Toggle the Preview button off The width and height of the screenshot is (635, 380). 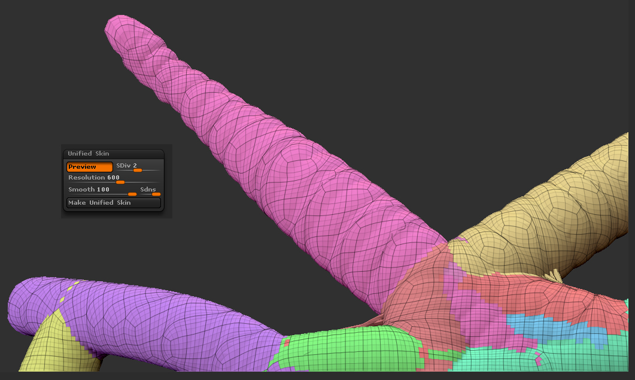click(x=90, y=167)
